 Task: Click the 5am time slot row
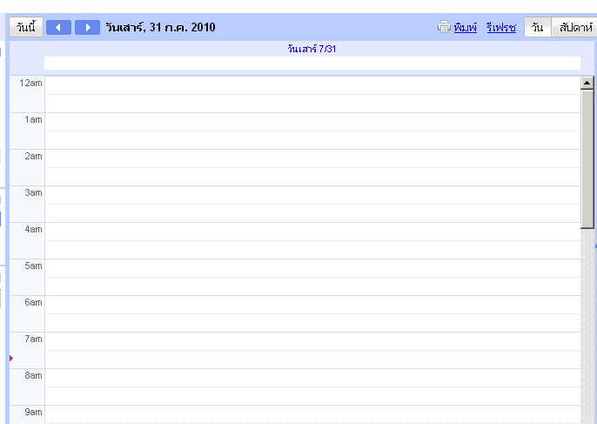tap(312, 278)
